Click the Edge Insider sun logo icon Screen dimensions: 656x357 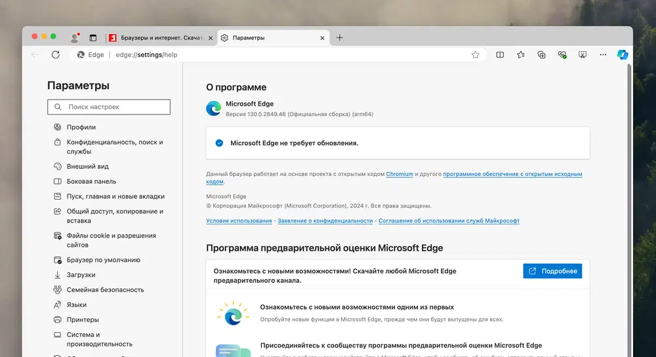pos(234,314)
